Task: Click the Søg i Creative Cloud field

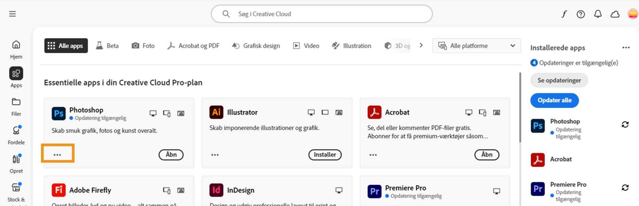Action: pyautogui.click(x=321, y=14)
